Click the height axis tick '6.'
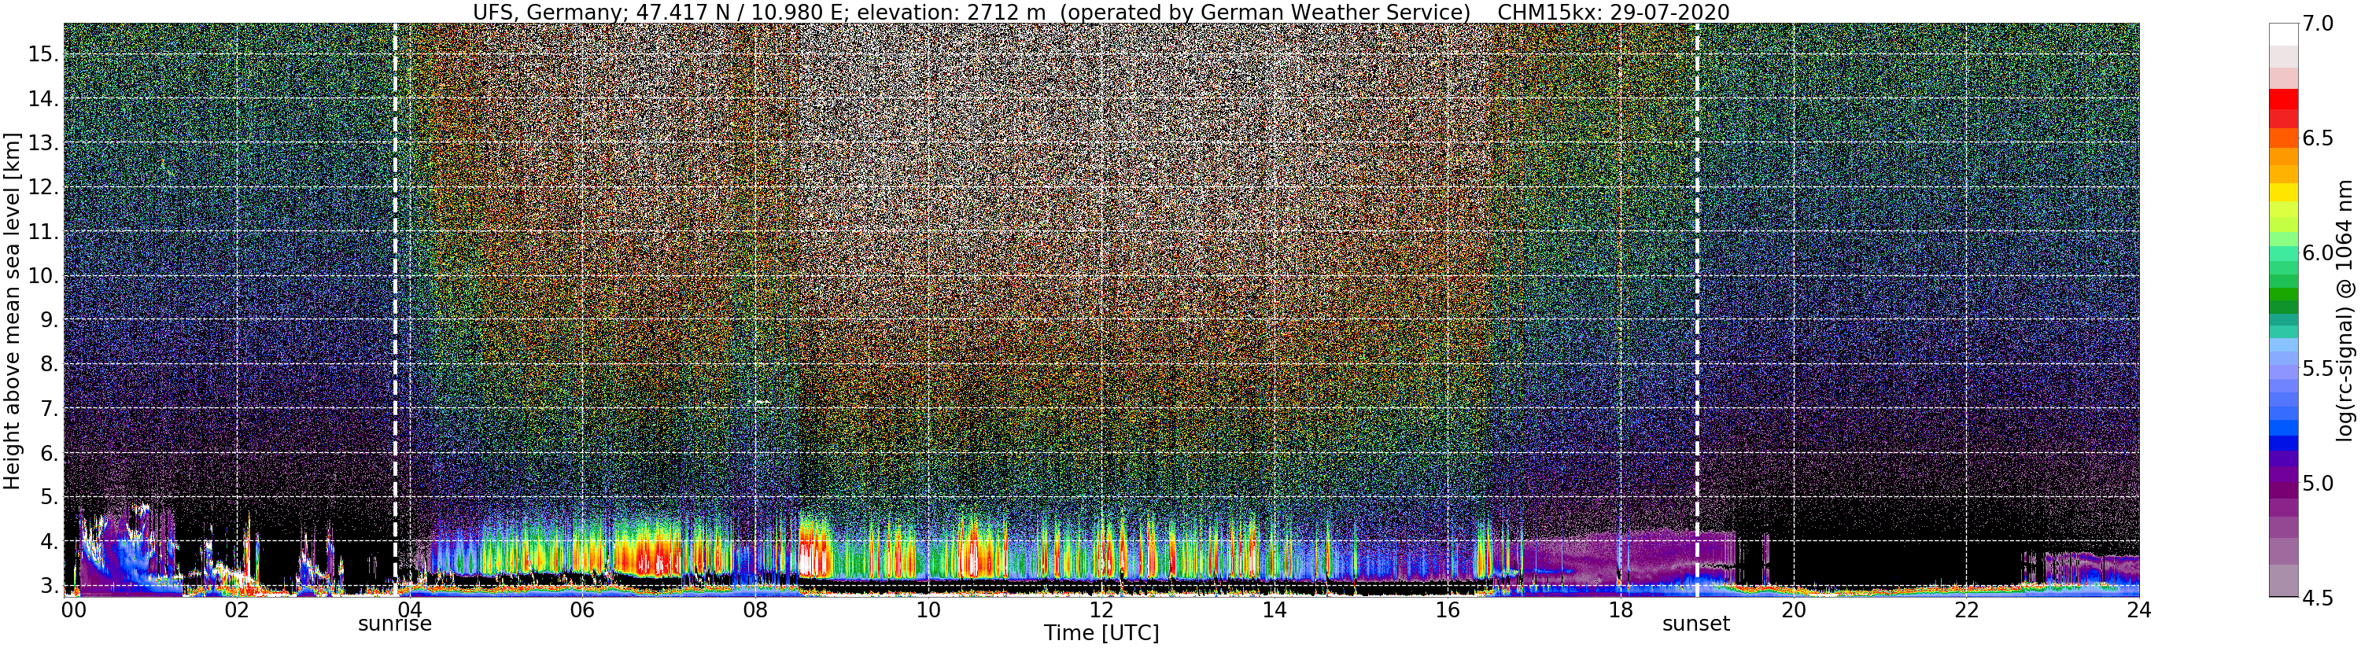Viewport: 2361px width, 648px height. point(48,454)
